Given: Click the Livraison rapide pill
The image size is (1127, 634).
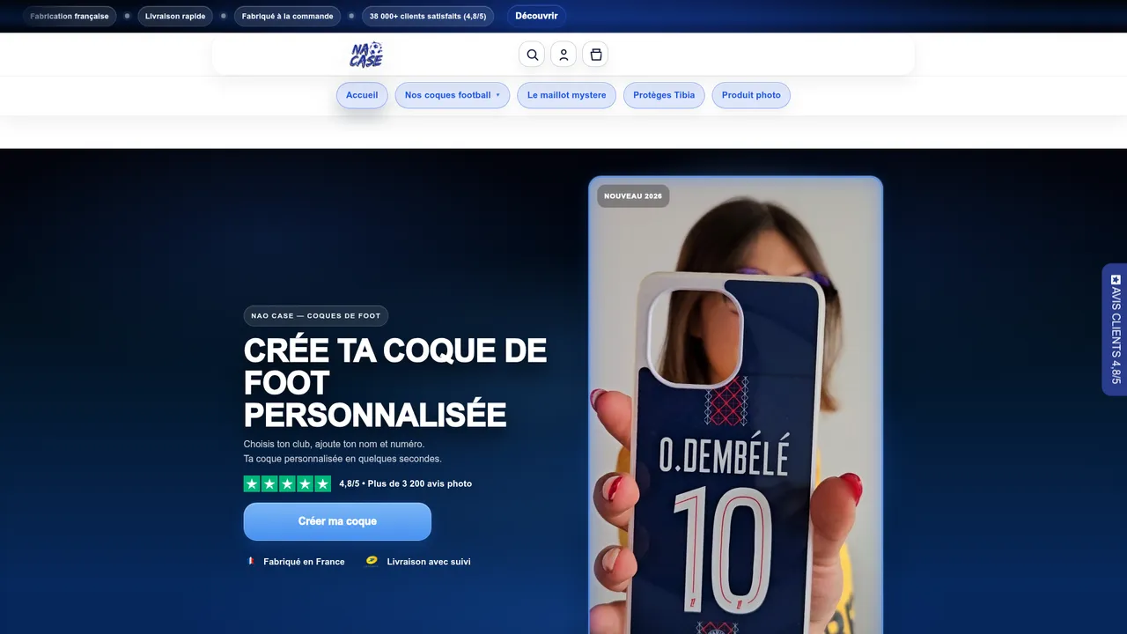Looking at the screenshot, I should (175, 16).
